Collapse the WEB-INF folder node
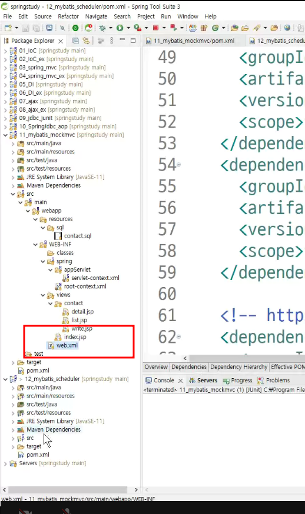 tap(35, 245)
